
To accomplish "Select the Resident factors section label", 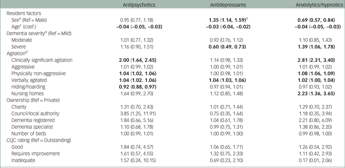I will [x=25, y=13].
